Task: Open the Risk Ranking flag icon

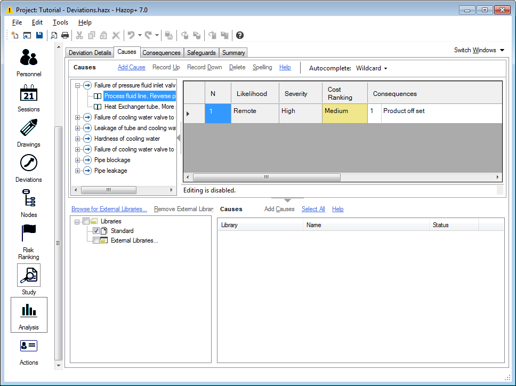Action: click(29, 233)
